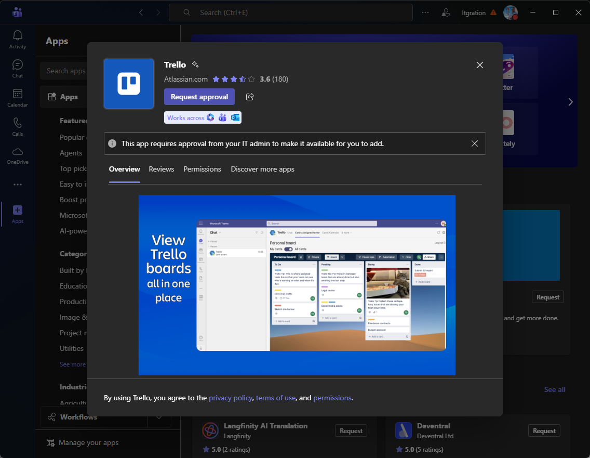Click the Trello app logo
Viewport: 590px width, 458px height.
tap(129, 84)
